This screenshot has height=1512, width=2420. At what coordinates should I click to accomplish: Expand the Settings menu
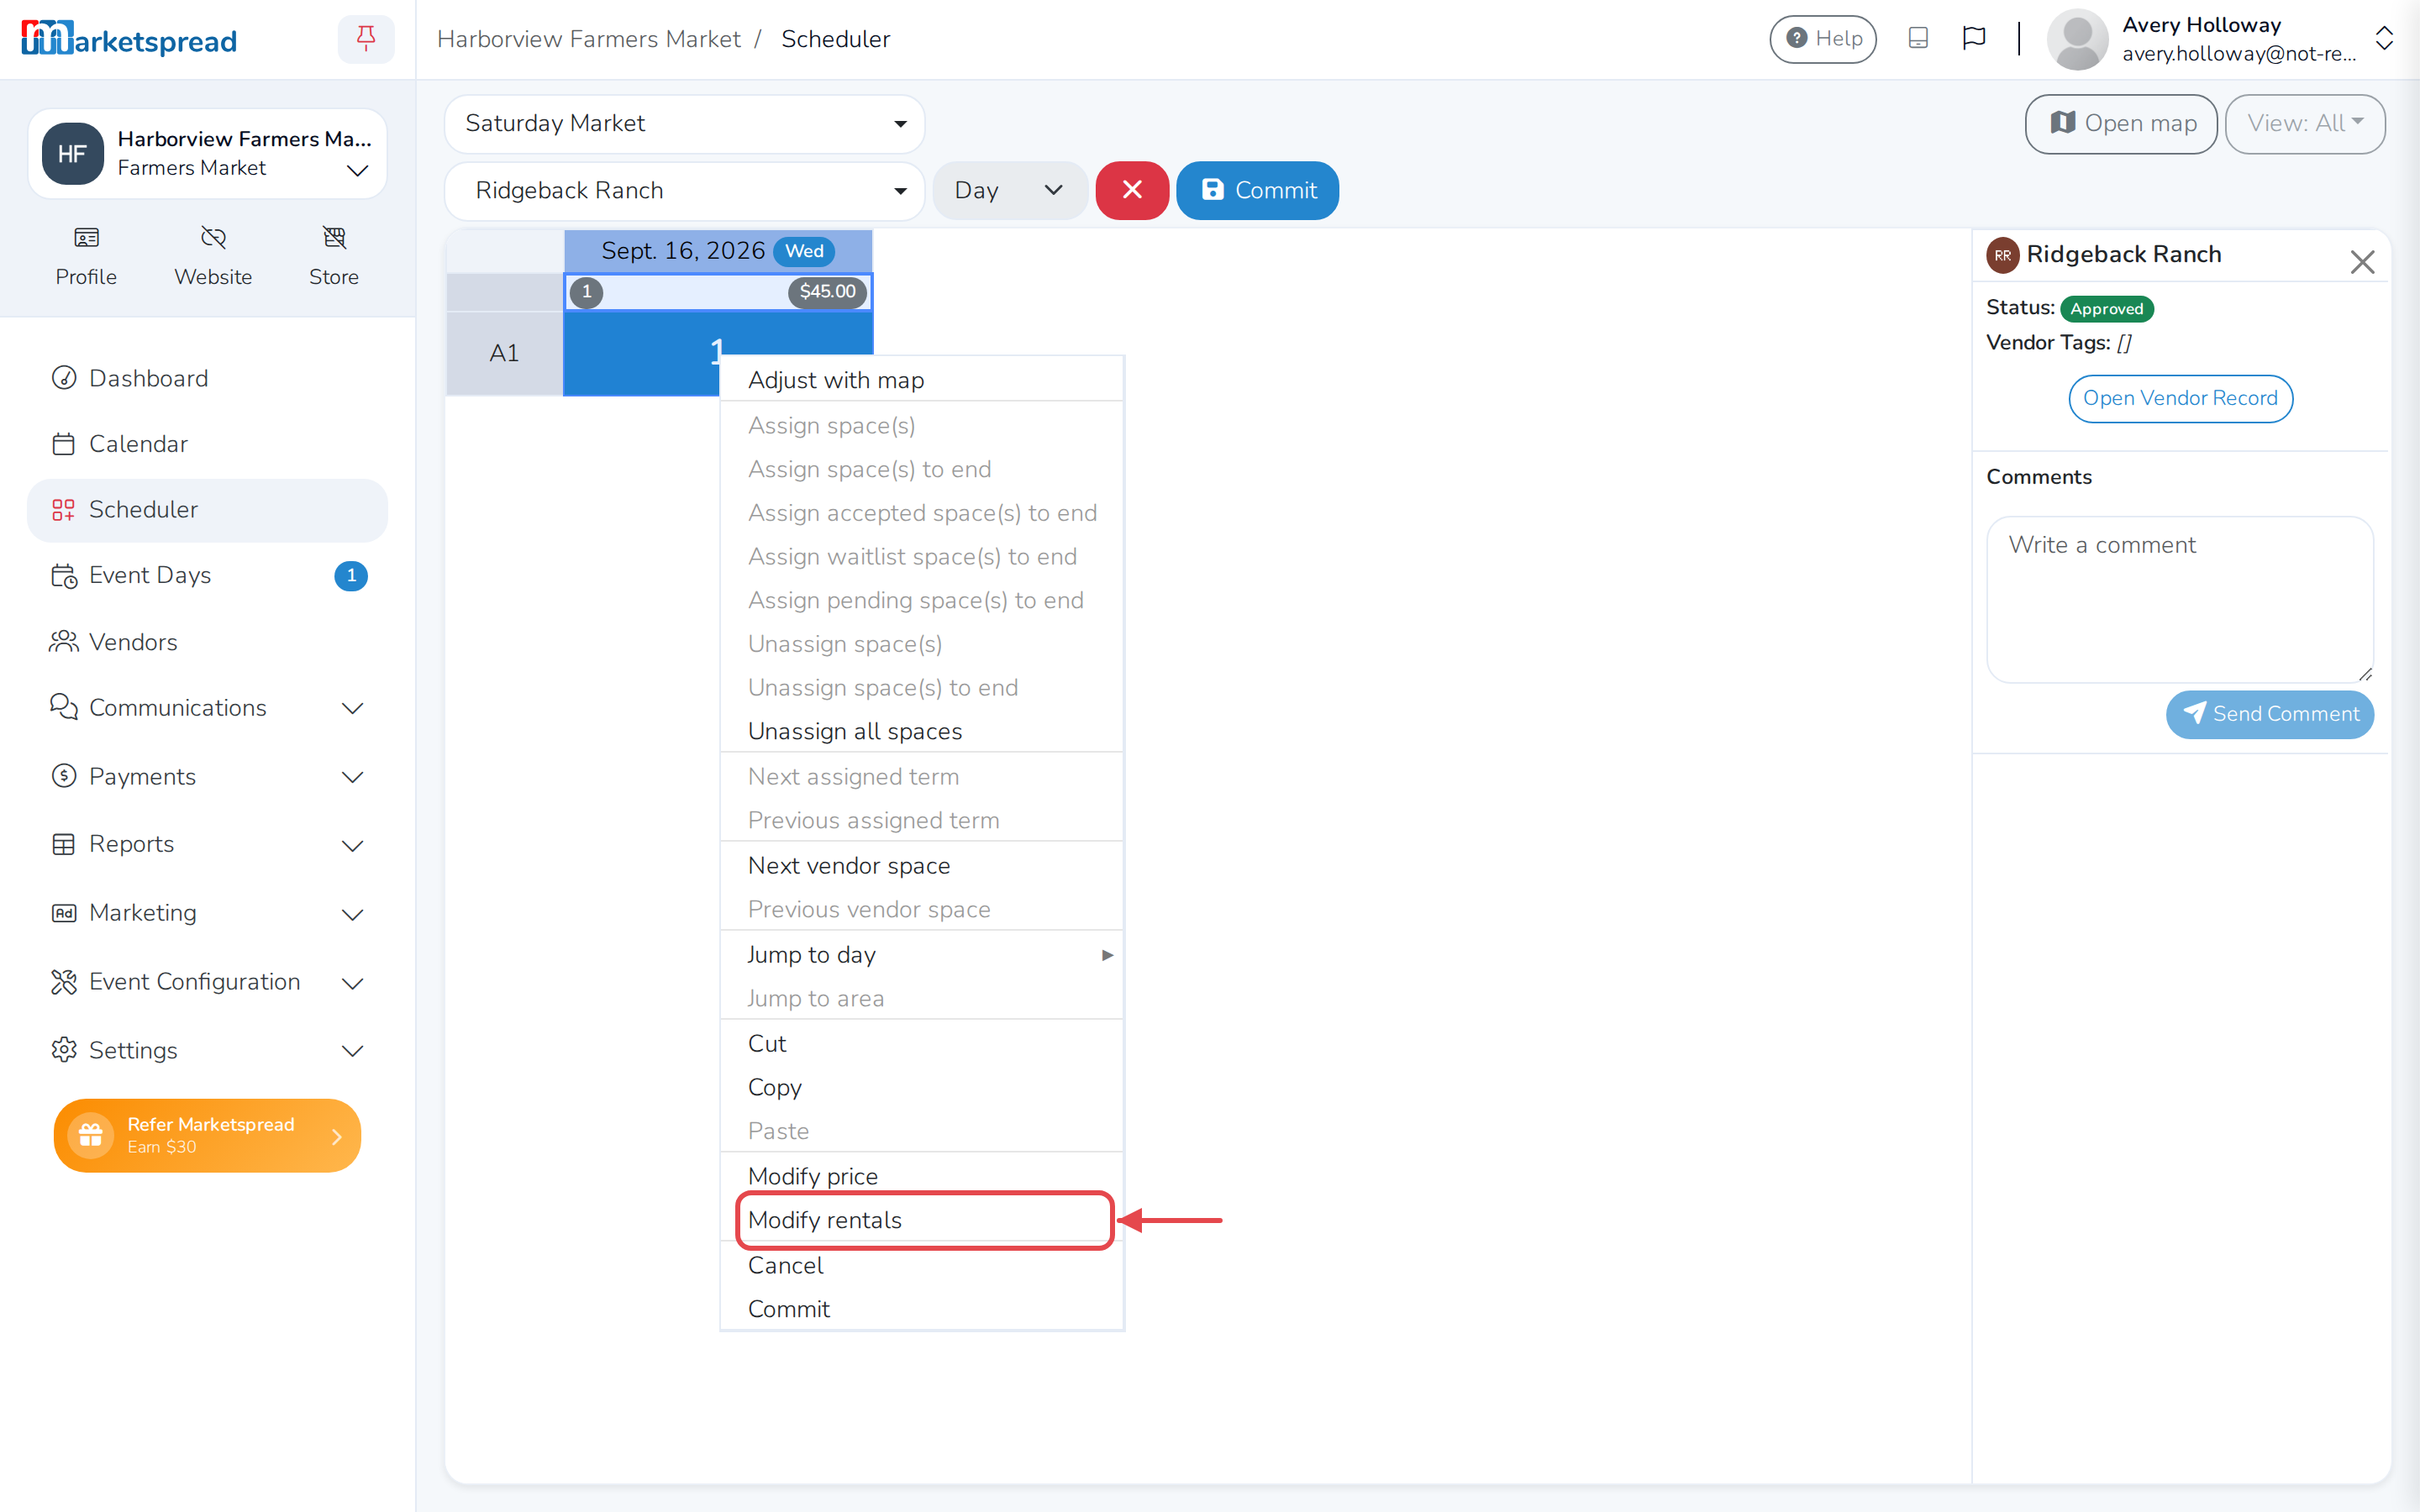[x=207, y=1050]
